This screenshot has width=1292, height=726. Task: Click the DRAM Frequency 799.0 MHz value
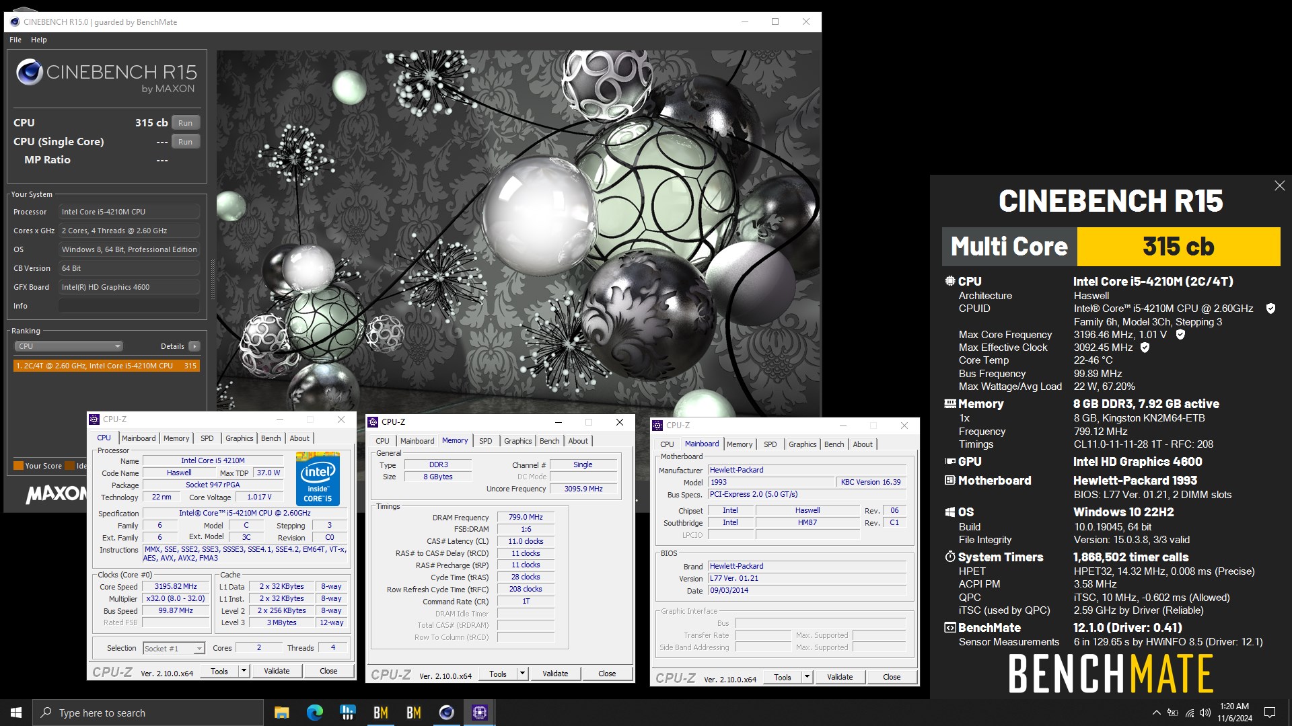(526, 517)
